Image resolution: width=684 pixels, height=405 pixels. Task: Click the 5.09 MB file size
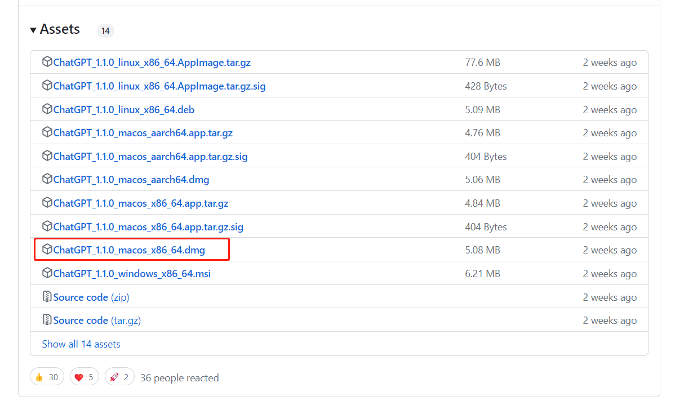pos(482,110)
